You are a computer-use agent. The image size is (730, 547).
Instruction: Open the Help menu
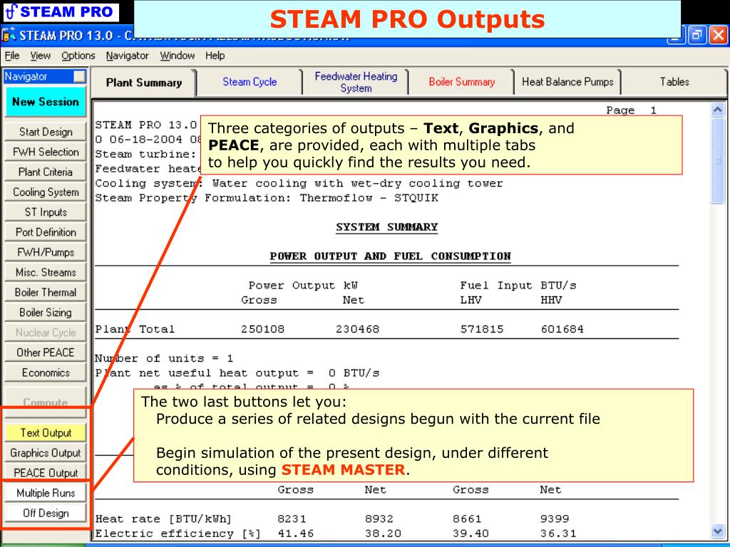tap(215, 56)
